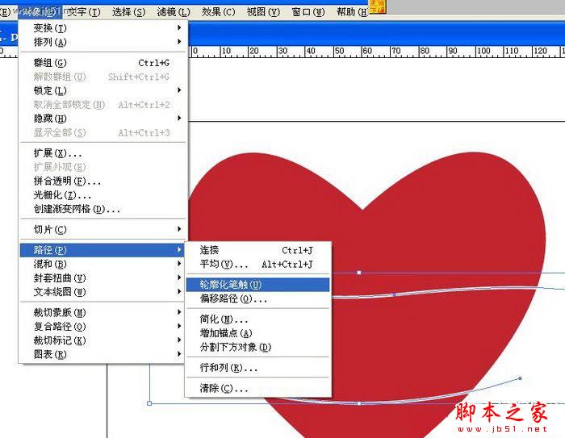Click the upper curved stroke anchor point

coord(394,294)
